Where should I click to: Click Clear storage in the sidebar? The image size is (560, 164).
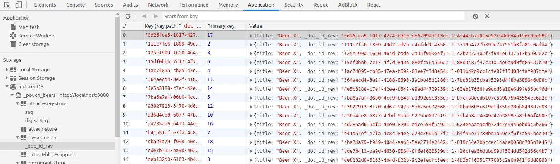(33, 44)
